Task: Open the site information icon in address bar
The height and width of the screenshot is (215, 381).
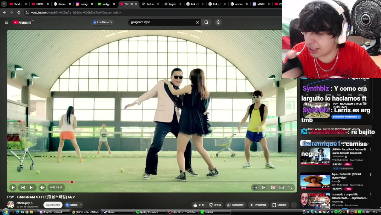Action: [x=27, y=13]
